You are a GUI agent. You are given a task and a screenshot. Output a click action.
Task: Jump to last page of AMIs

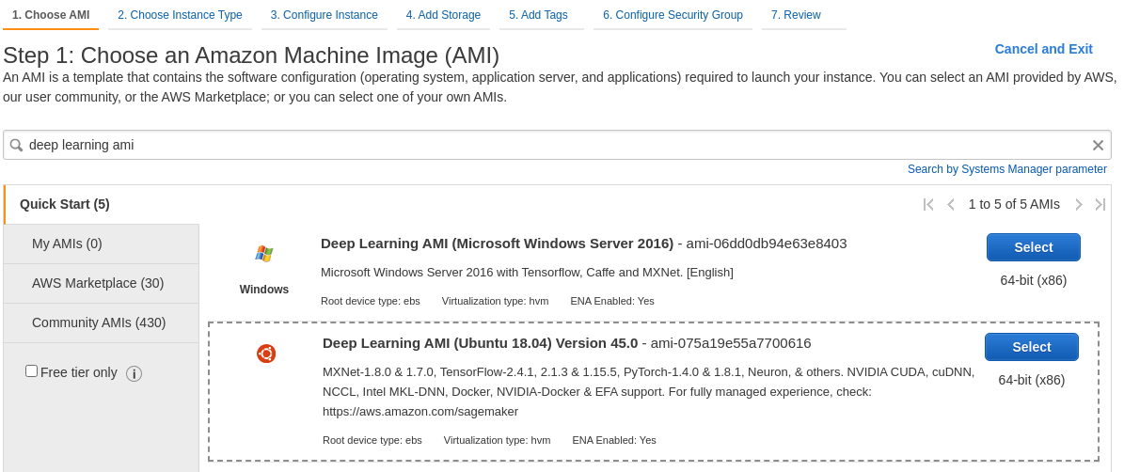(1100, 204)
